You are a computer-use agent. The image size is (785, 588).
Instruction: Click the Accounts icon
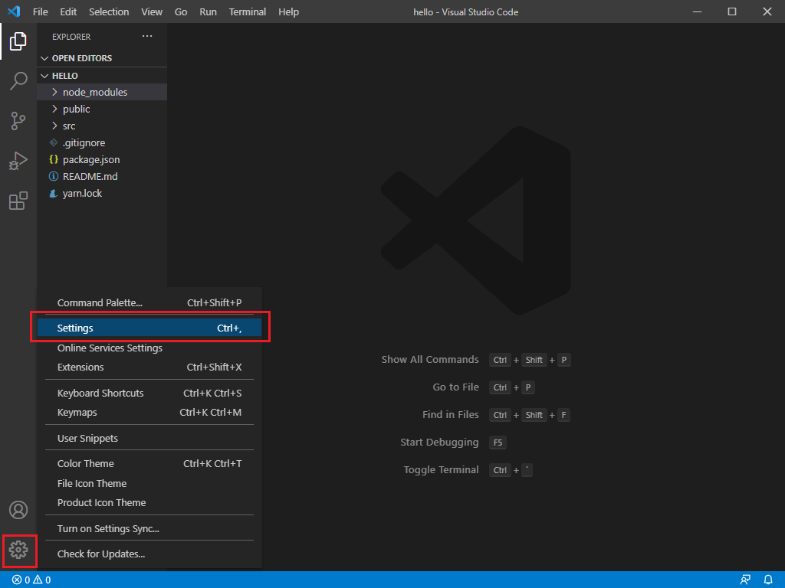point(18,510)
